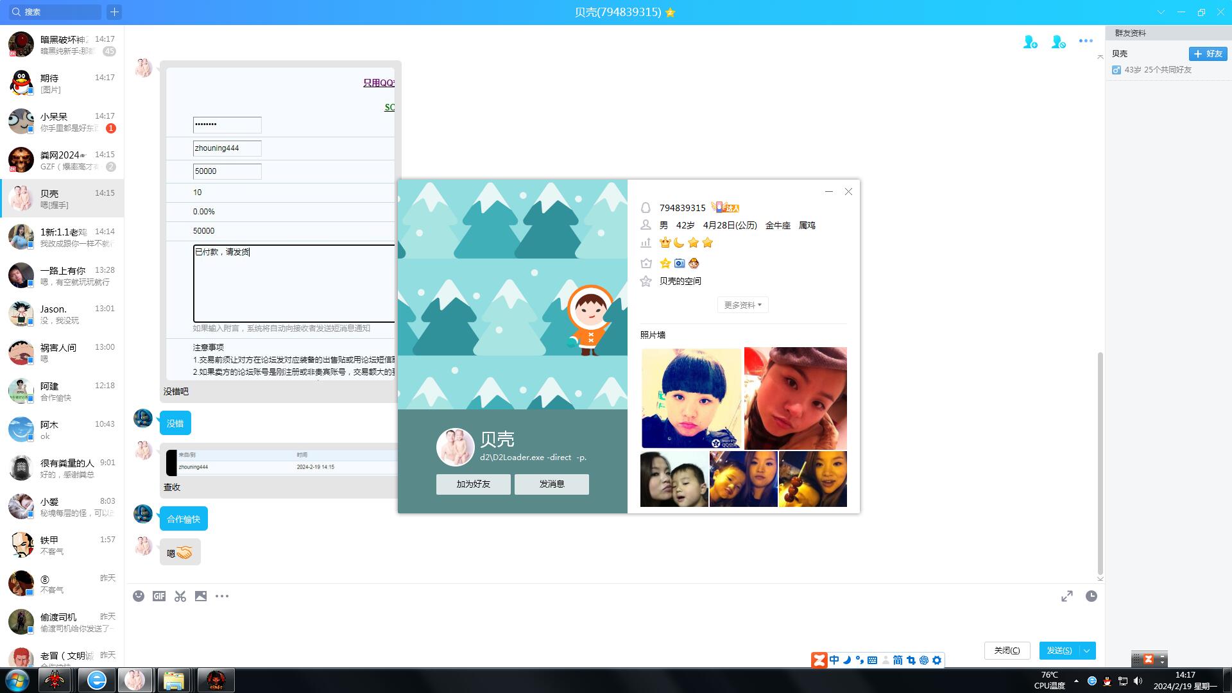Open the send button dropdown arrow
The height and width of the screenshot is (693, 1232).
coord(1087,651)
